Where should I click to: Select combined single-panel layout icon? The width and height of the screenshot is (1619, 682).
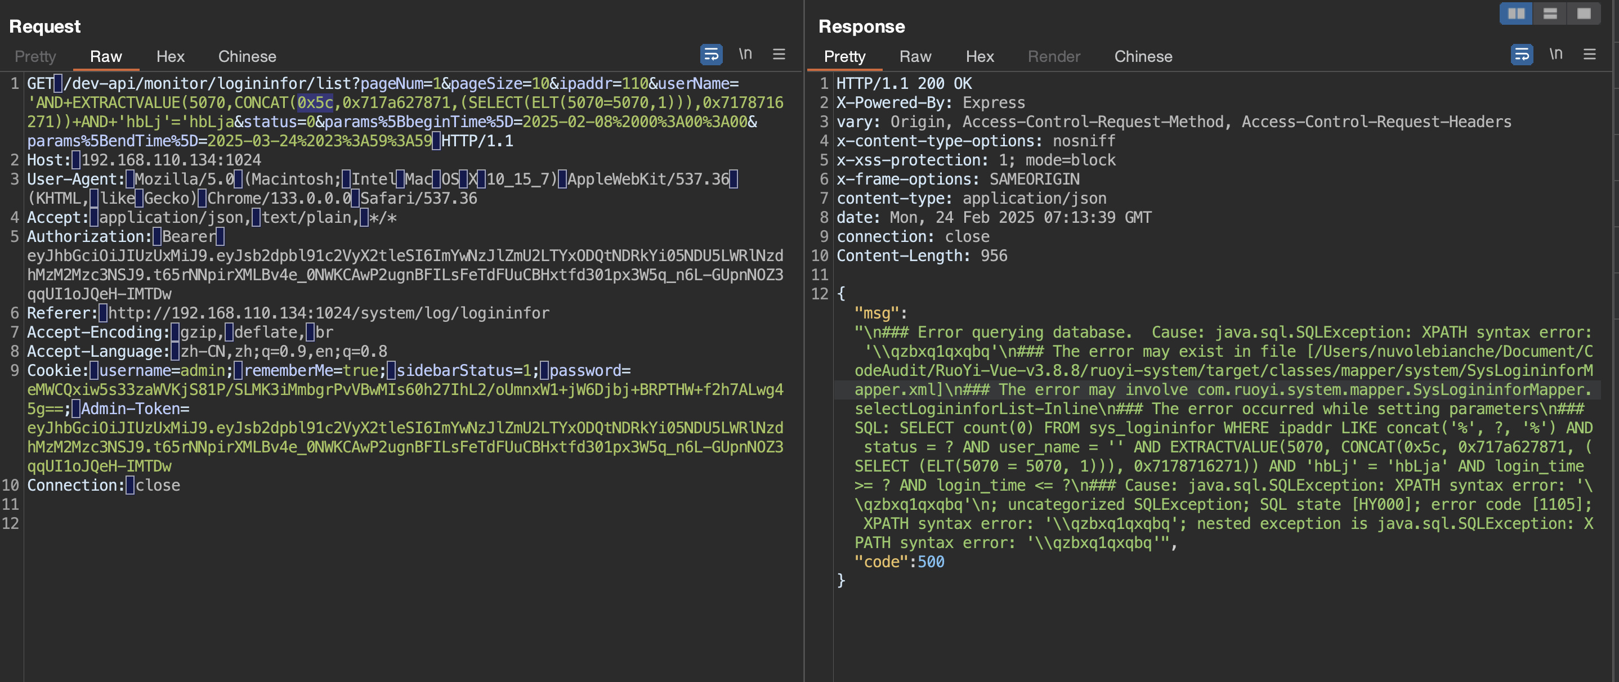(x=1584, y=13)
